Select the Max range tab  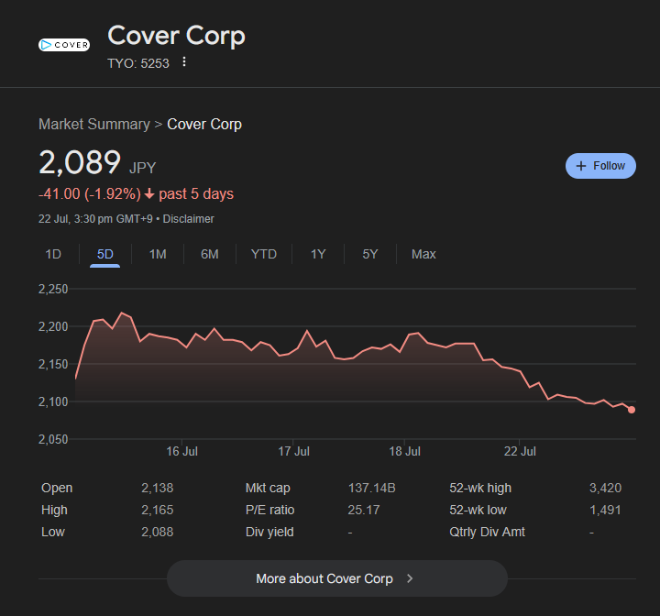coord(423,254)
